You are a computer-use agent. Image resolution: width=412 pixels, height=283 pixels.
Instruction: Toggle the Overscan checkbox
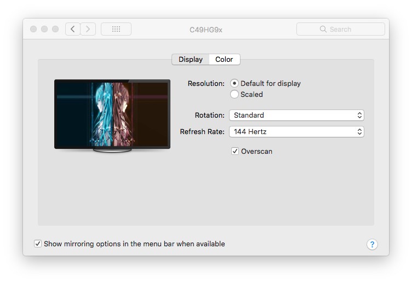(235, 151)
